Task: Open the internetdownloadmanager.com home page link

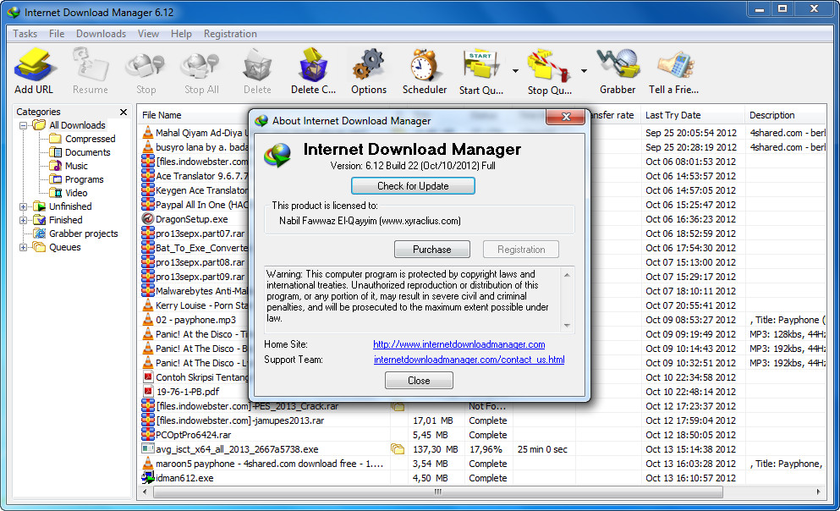Action: (458, 344)
